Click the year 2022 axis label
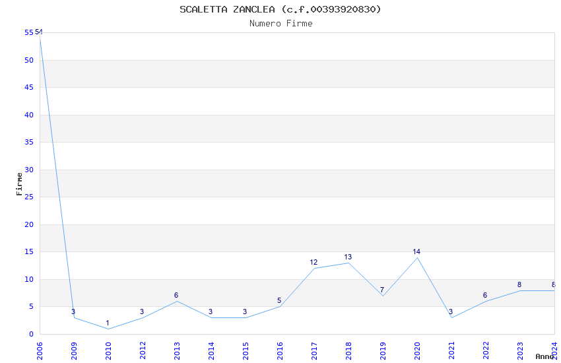The height and width of the screenshot is (363, 561). click(x=486, y=351)
